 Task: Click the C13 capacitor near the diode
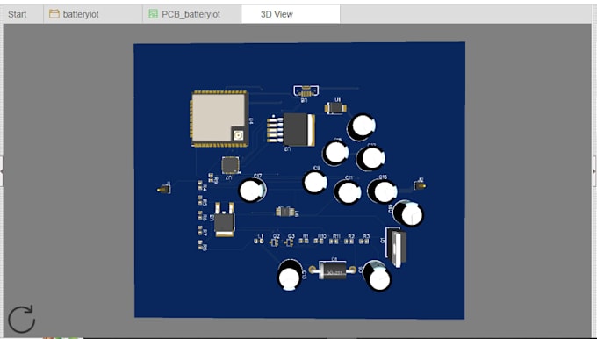tap(290, 276)
